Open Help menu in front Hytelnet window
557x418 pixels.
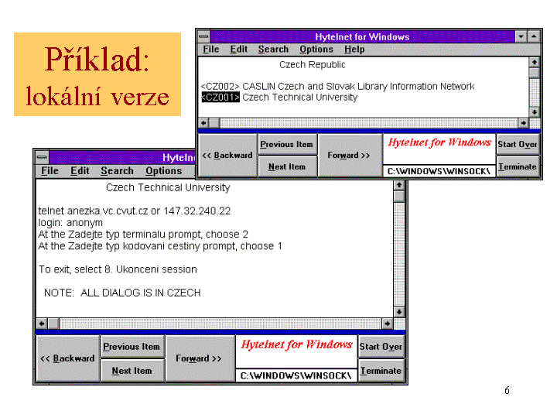[x=354, y=49]
